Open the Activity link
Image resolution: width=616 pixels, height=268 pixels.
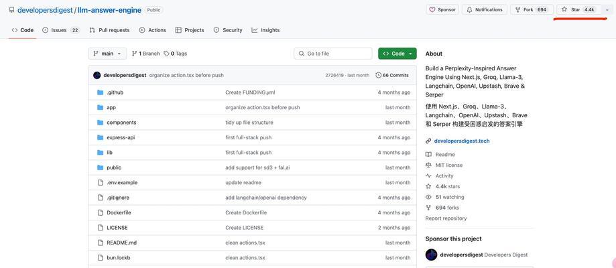pos(444,176)
